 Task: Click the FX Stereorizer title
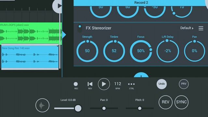98,28
